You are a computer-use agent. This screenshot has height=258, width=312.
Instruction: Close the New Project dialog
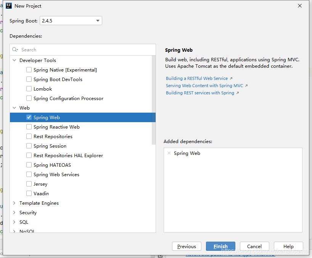[300, 6]
